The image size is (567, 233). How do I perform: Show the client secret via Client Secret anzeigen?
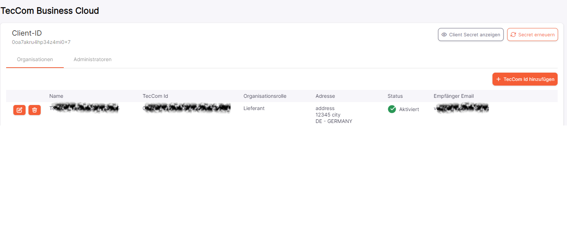[470, 35]
